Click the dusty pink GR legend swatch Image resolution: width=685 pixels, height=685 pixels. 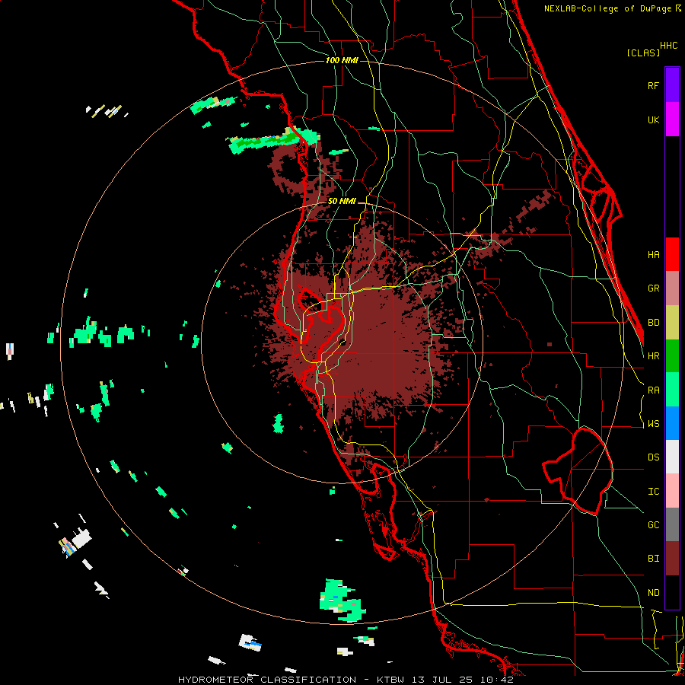[672, 288]
